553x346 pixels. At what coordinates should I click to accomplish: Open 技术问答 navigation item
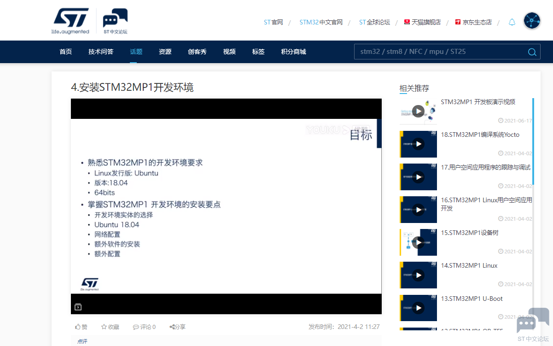click(101, 52)
